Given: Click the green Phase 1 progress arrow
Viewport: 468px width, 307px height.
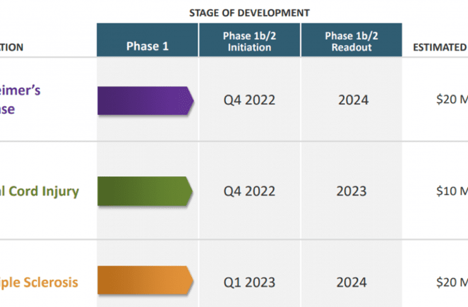Looking at the screenshot, I should [x=145, y=191].
